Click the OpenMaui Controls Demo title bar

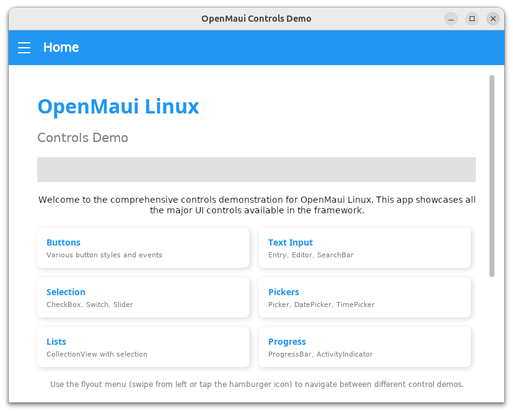point(256,19)
